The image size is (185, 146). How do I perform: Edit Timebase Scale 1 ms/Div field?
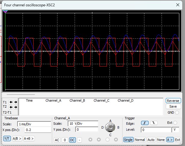34,124
